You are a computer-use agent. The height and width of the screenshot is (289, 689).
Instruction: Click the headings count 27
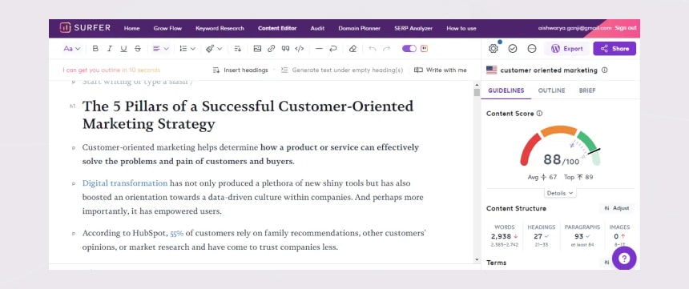pos(538,236)
